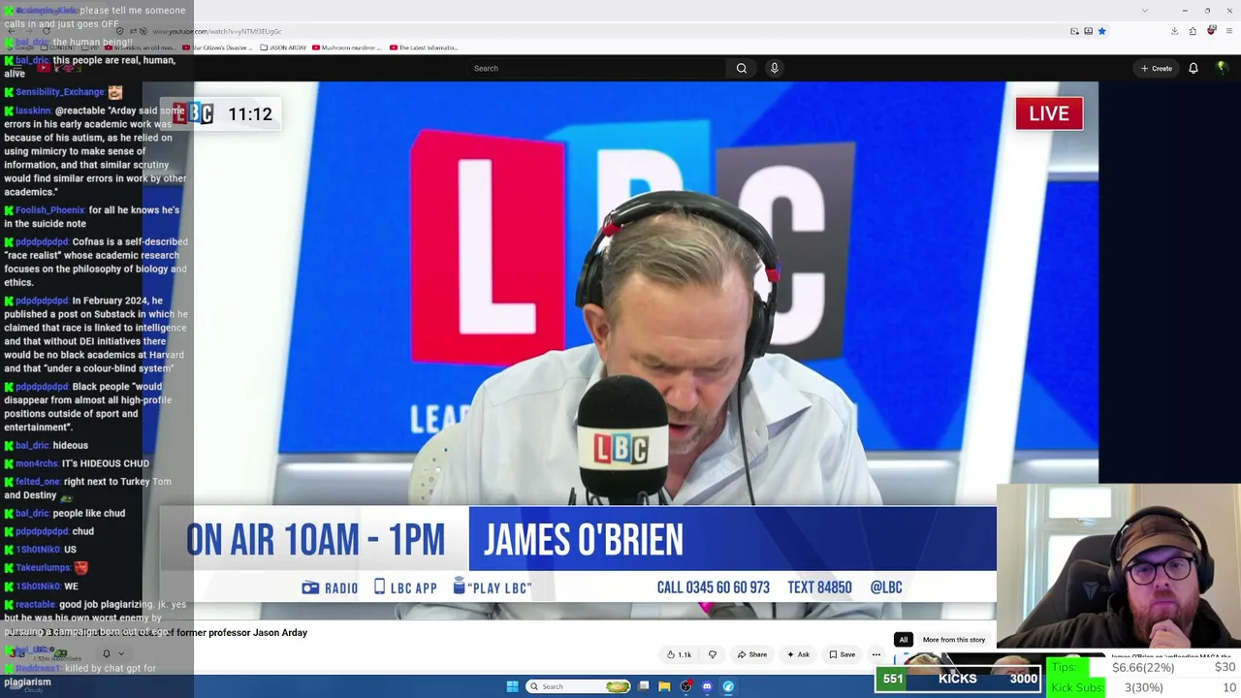Select the All filter chip

tap(903, 640)
